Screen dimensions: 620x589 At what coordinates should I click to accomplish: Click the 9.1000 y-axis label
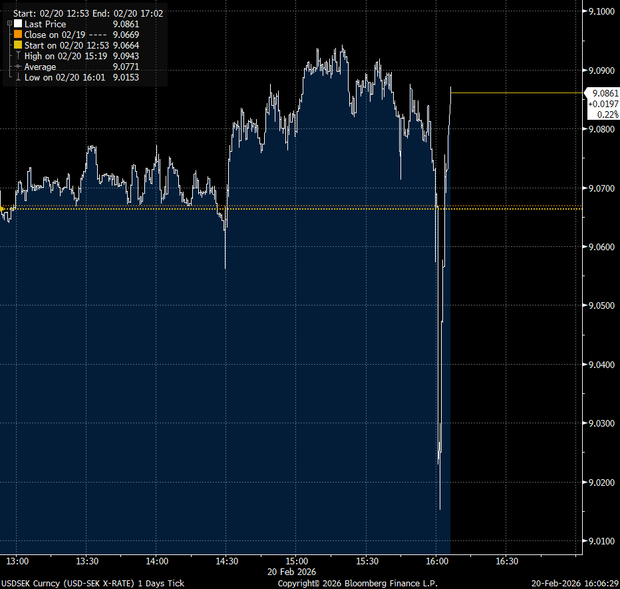coord(601,11)
